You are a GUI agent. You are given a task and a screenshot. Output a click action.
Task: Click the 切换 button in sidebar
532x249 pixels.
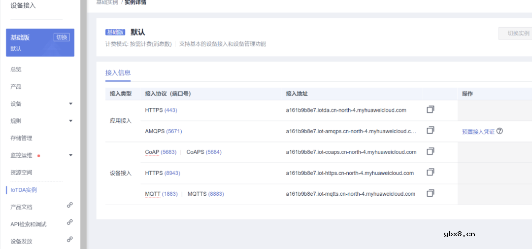(62, 37)
